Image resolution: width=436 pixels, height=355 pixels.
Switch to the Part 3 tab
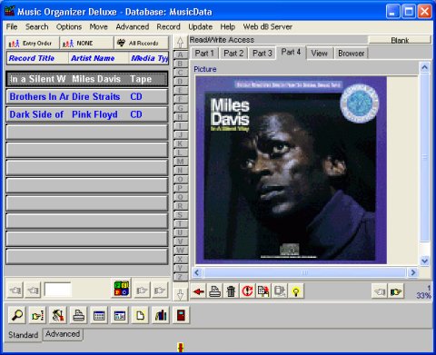click(263, 54)
